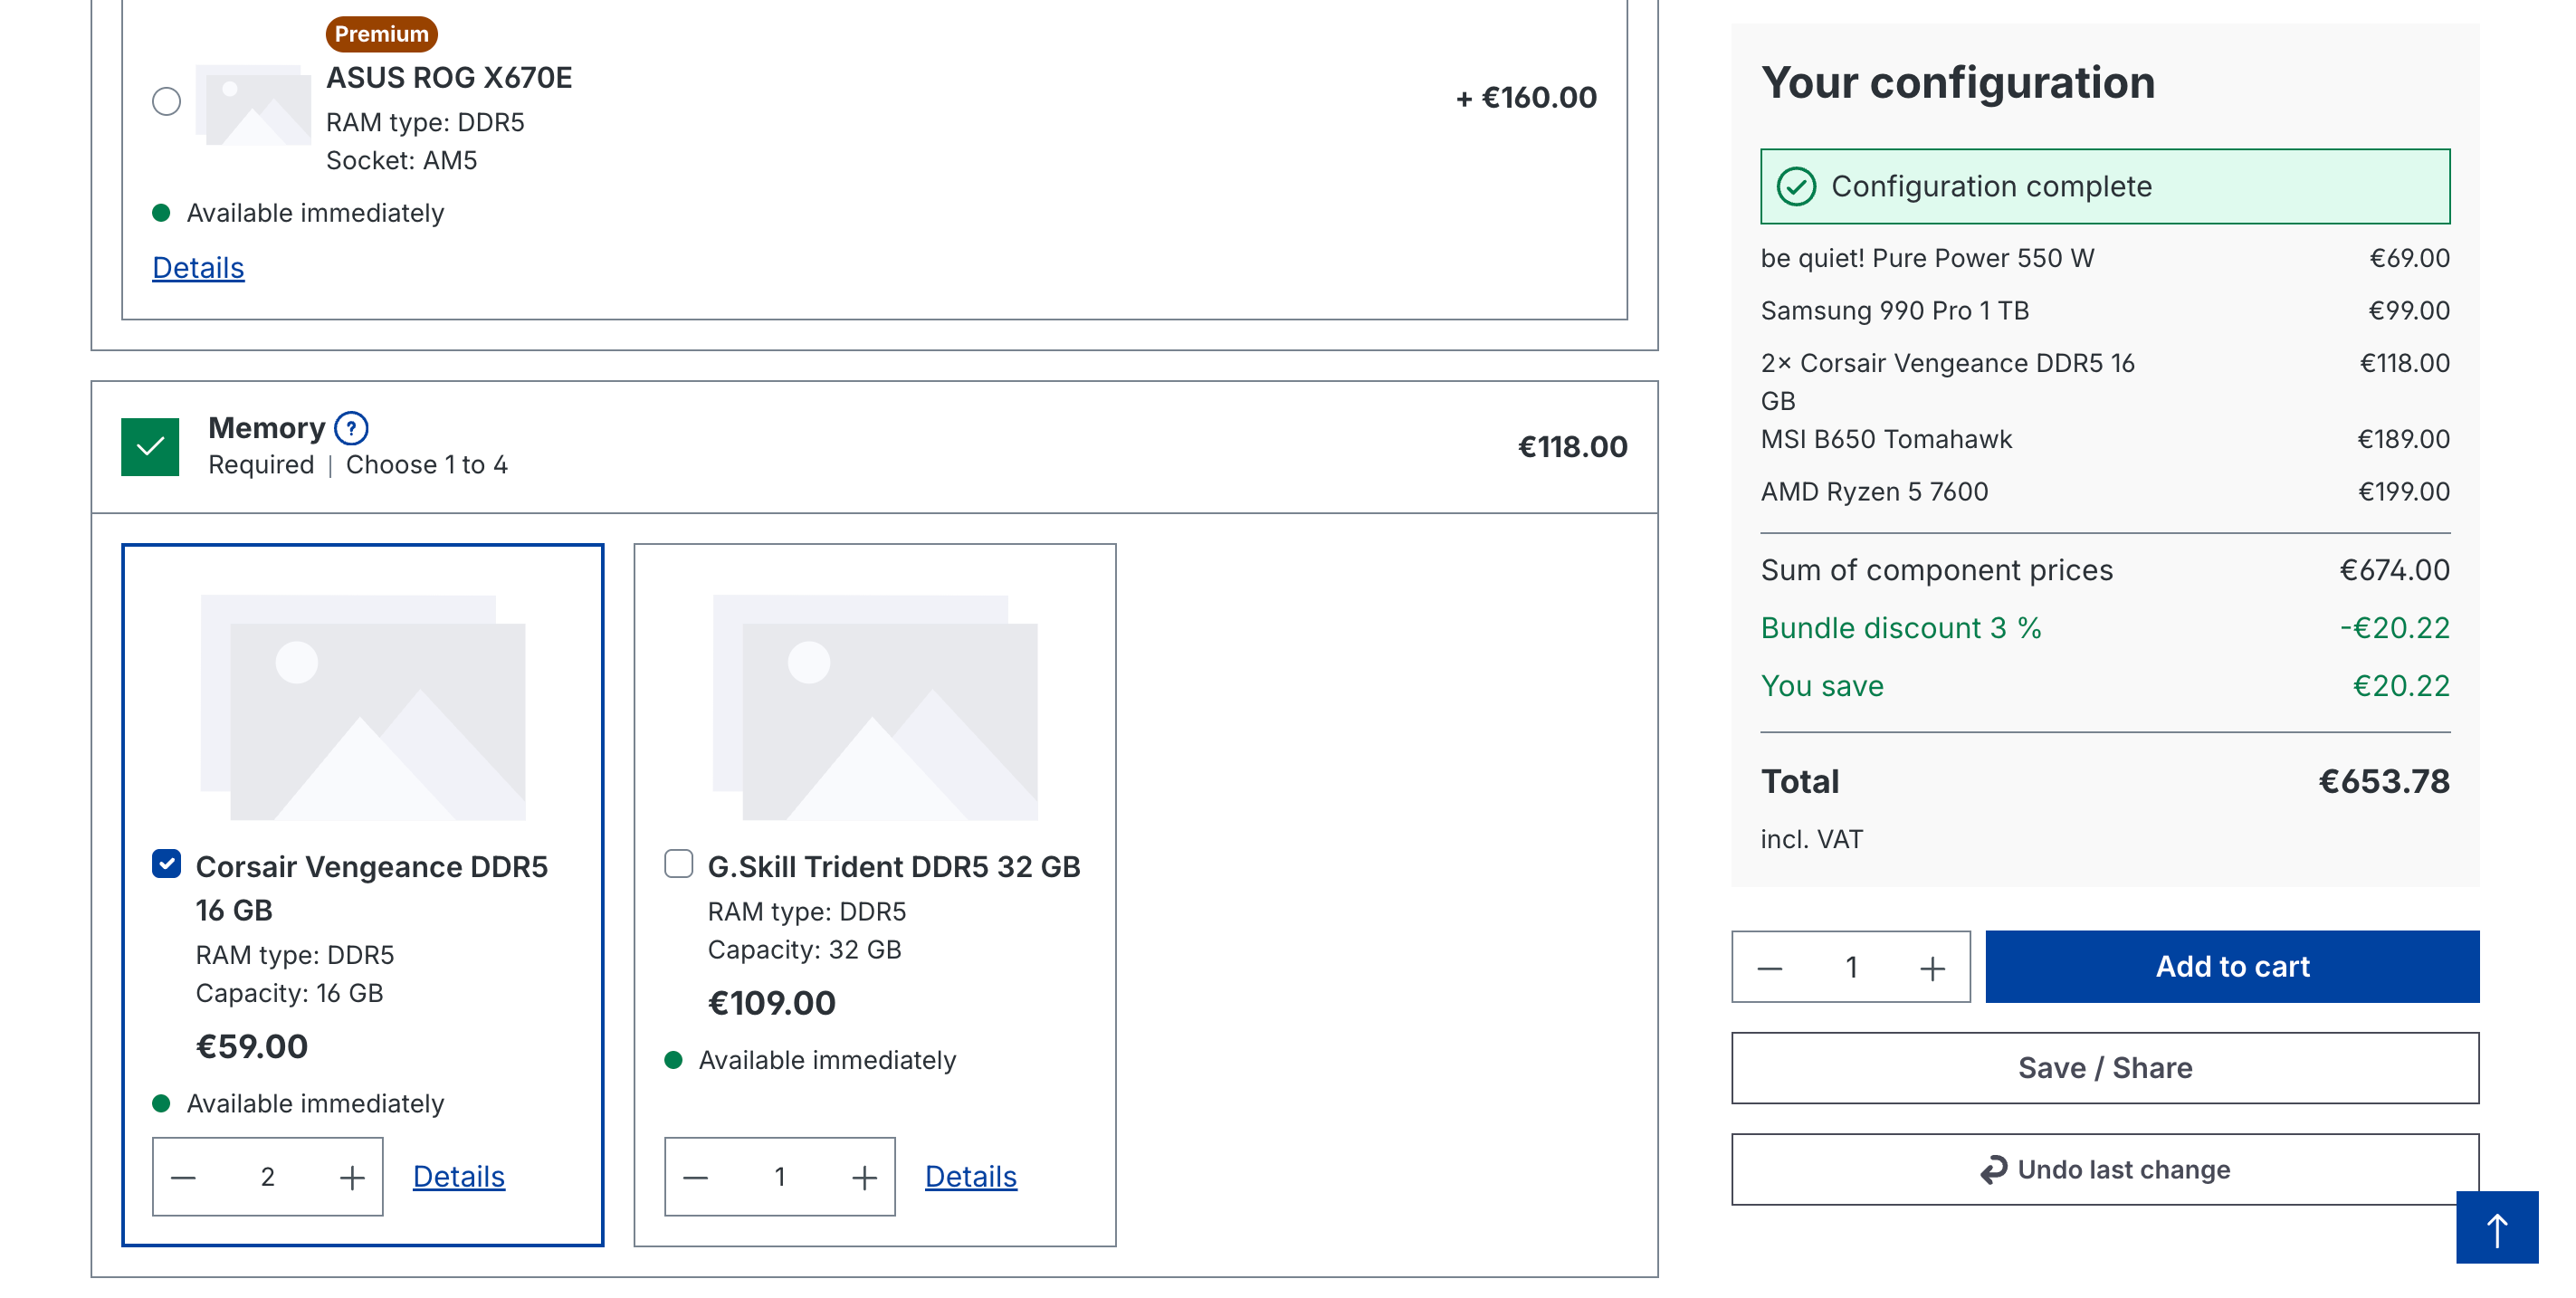Click the 2× Corsair Vengeance DDR5 16 GB line
Image resolution: width=2576 pixels, height=1298 pixels.
point(2105,382)
